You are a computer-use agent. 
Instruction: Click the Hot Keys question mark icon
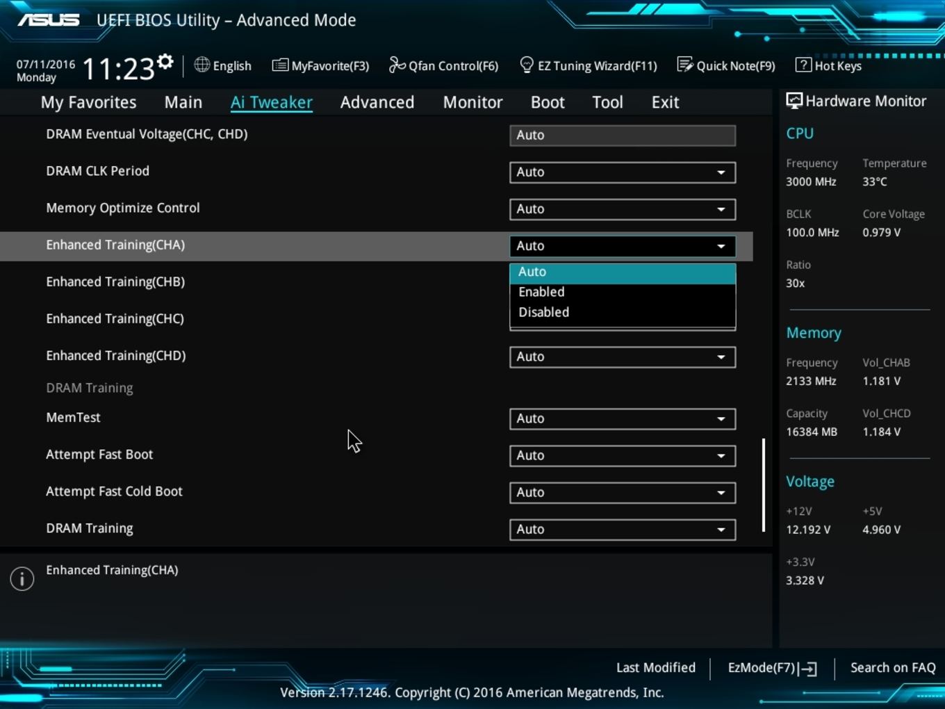[803, 65]
